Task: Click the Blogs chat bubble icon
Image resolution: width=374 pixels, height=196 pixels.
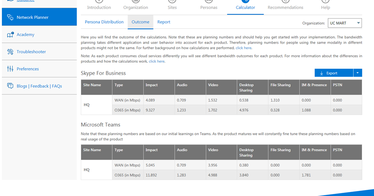Action: 10,86
